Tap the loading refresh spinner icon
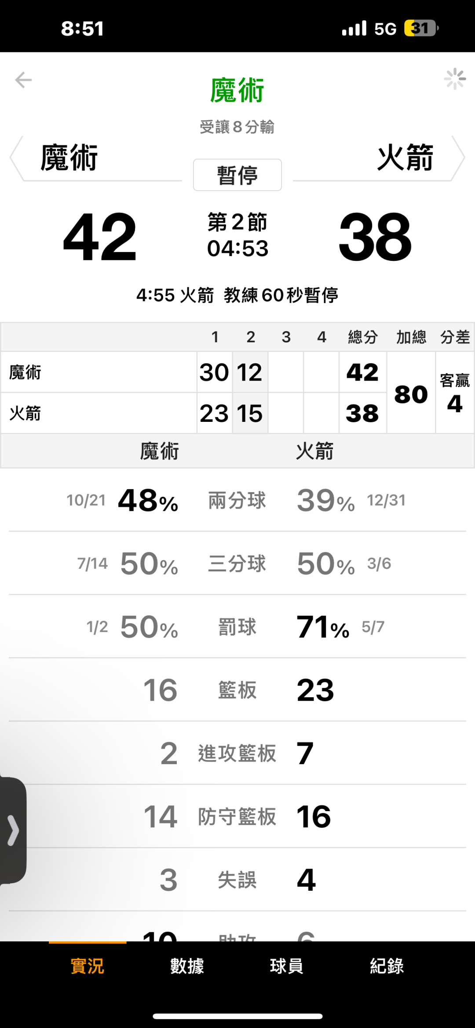Viewport: 475px width, 1028px height. (455, 79)
